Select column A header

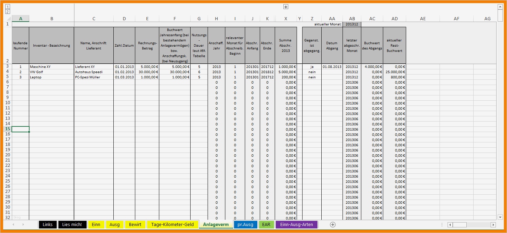coord(20,18)
